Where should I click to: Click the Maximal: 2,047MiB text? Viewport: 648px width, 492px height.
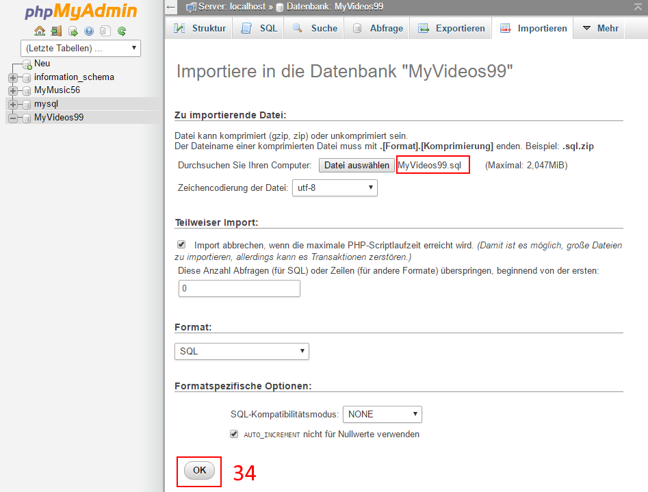(x=526, y=165)
